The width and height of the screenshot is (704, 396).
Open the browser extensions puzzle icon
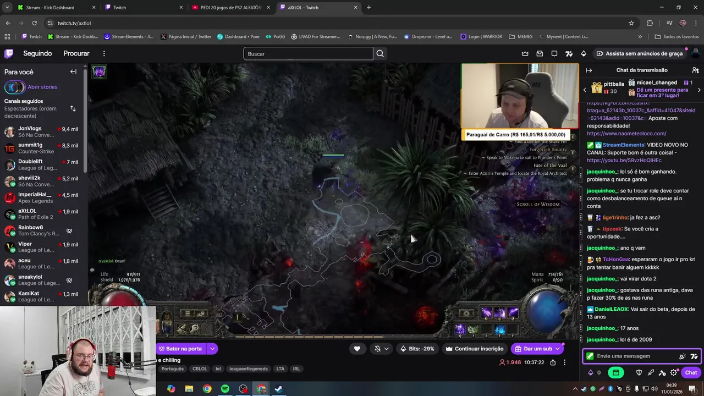650,23
